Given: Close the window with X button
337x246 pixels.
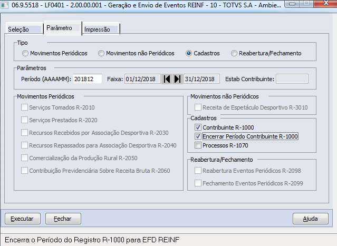Looking at the screenshot, I should point(325,3).
